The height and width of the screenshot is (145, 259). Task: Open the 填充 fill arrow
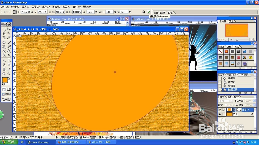[254, 105]
